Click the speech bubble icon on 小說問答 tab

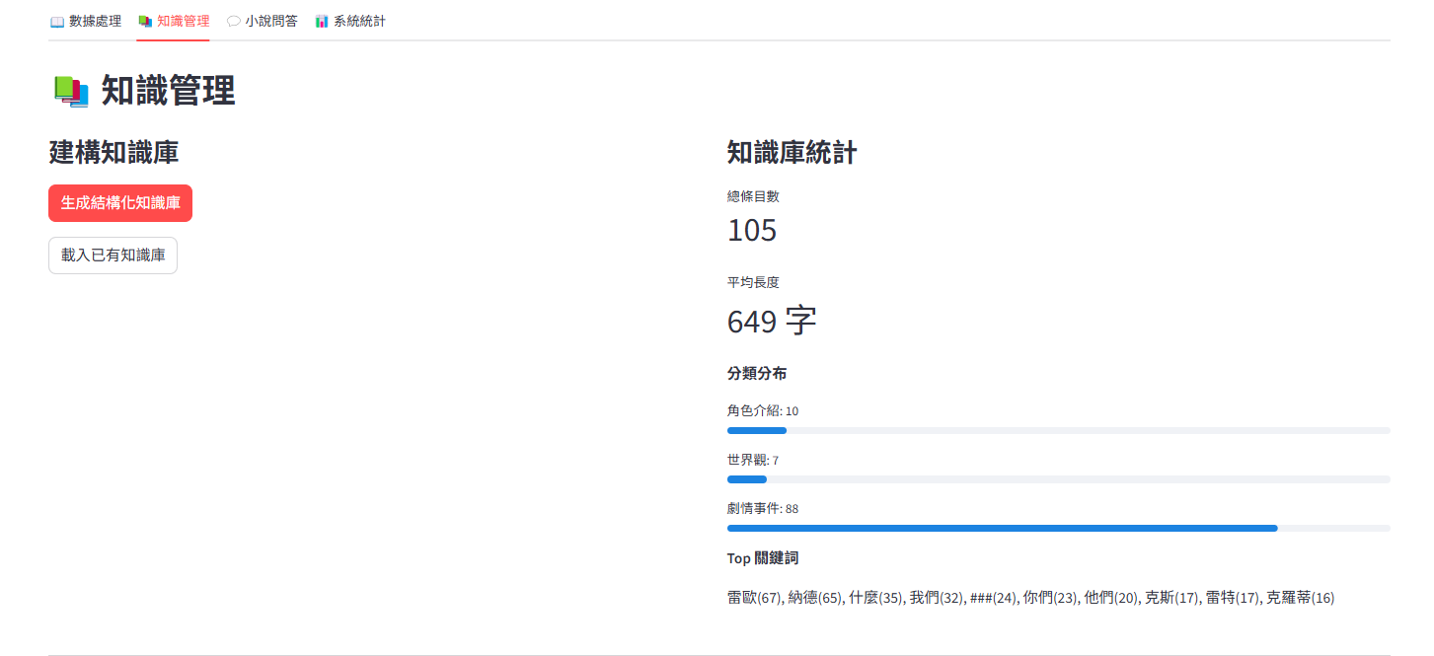coord(234,21)
